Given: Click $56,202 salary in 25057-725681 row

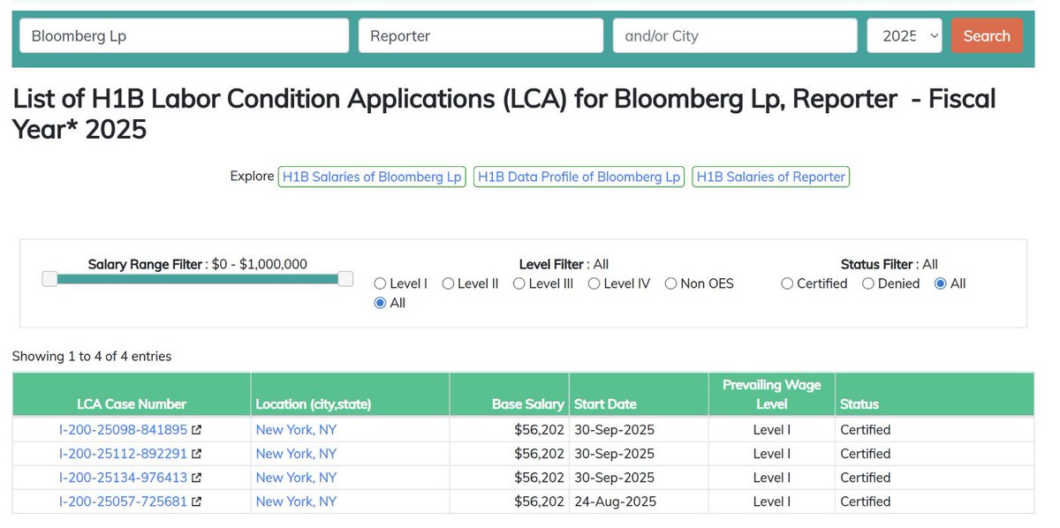Looking at the screenshot, I should [x=539, y=502].
